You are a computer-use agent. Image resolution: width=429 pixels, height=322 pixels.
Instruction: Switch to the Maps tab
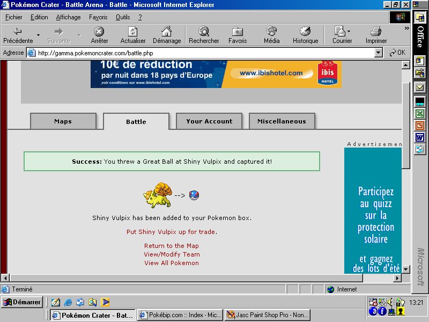pos(63,121)
